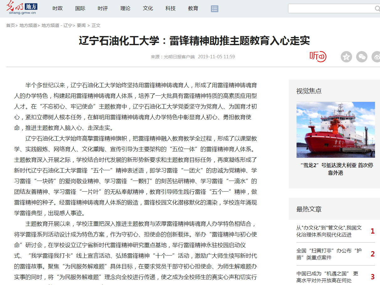
Task: Click the 首页 breadcrumb link
Action: pyautogui.click(x=11, y=25)
